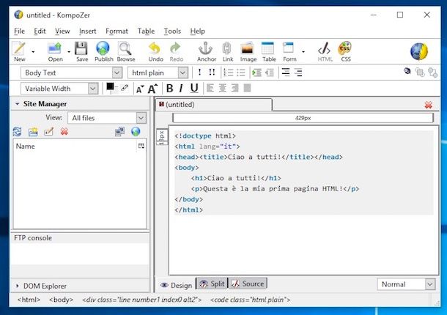Insert a named Anchor
Screen dimensions: 447x315
(207, 51)
